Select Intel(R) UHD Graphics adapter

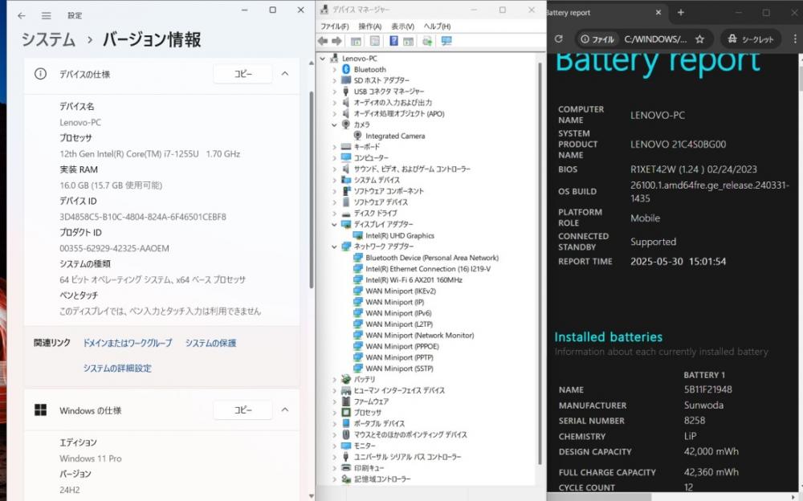(399, 235)
